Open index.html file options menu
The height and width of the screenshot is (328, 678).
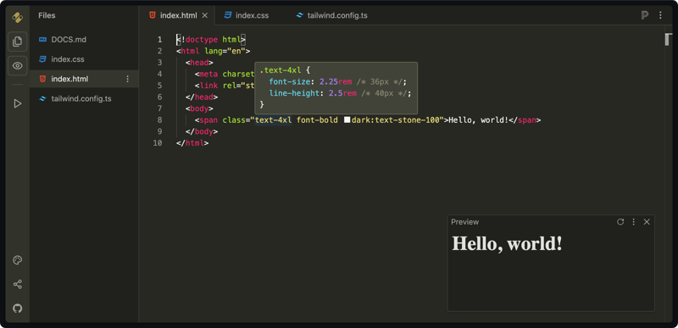pyautogui.click(x=127, y=79)
